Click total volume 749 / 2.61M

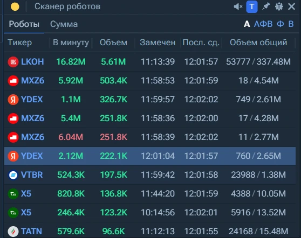pos(258,99)
